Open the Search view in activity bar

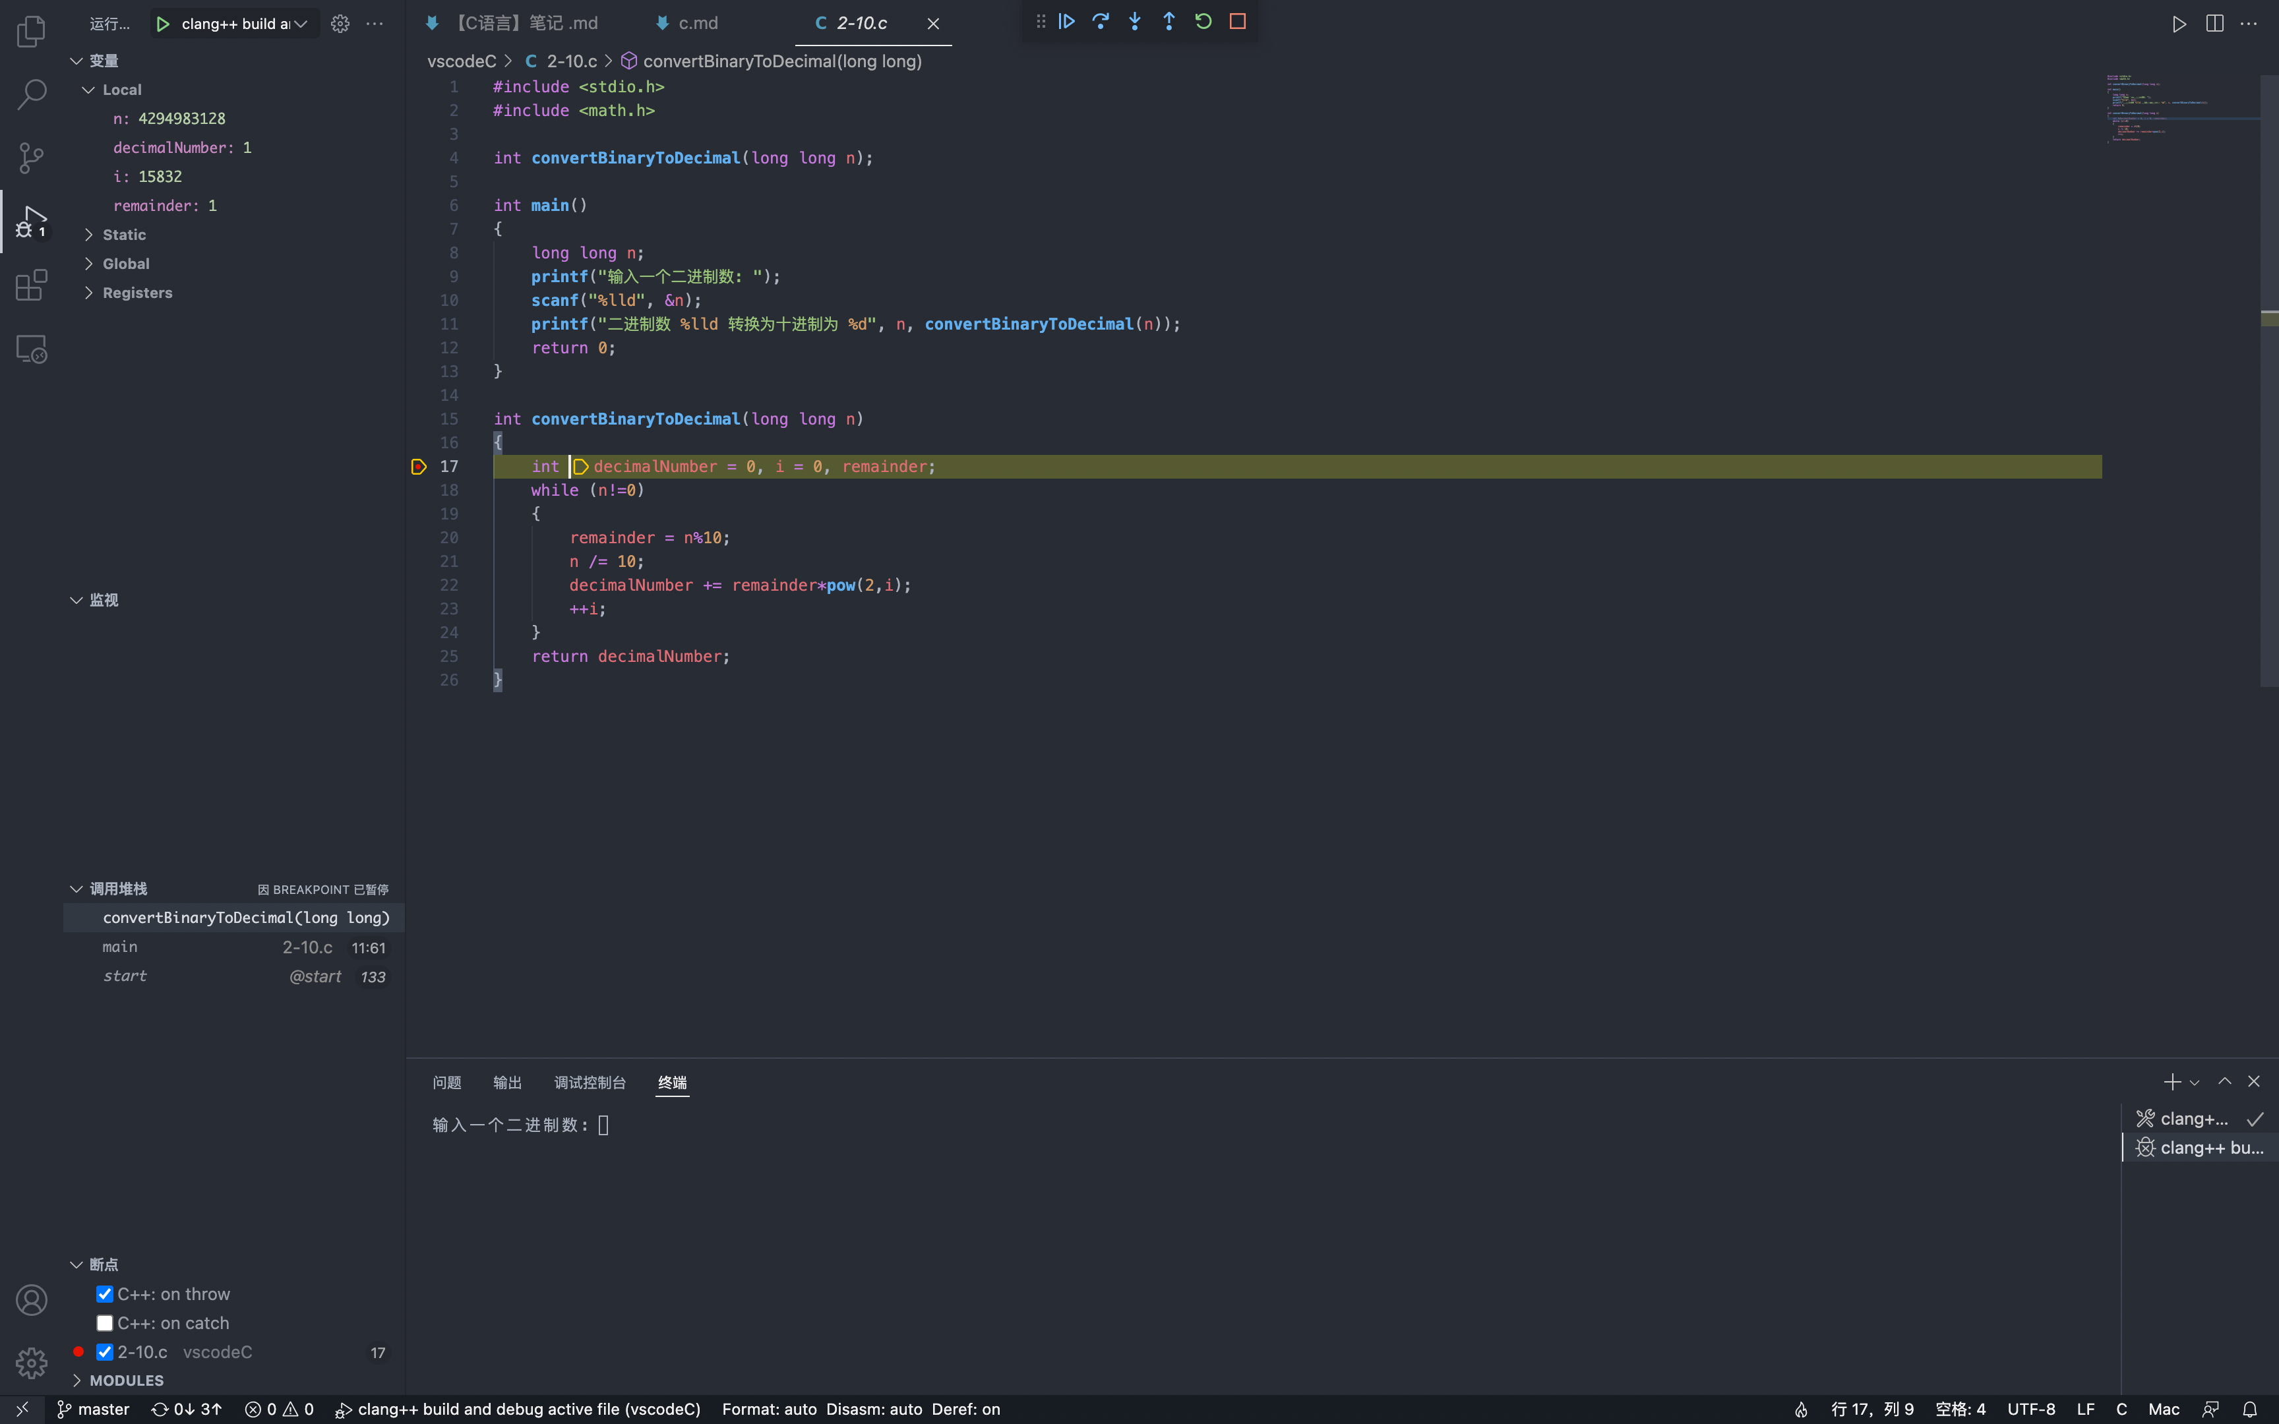coord(31,94)
